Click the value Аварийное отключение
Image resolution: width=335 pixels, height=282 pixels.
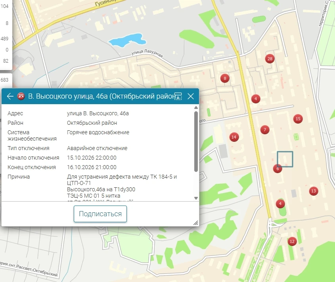tap(97, 148)
